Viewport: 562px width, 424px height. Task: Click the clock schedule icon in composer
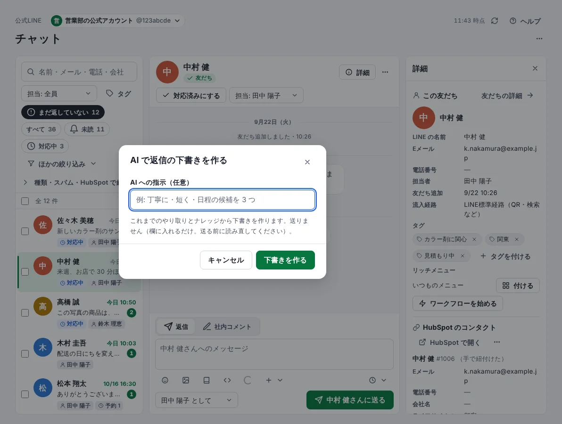tap(372, 380)
